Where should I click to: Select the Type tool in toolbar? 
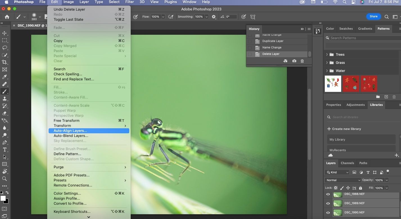point(4,150)
